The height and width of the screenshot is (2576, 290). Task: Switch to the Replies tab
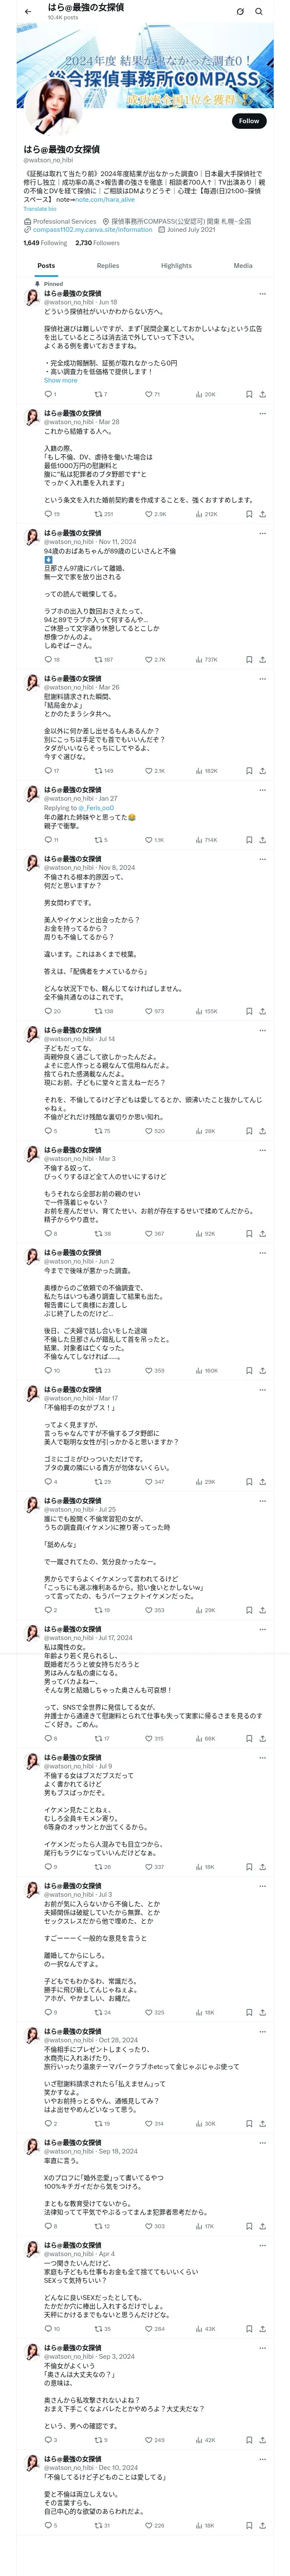108,266
